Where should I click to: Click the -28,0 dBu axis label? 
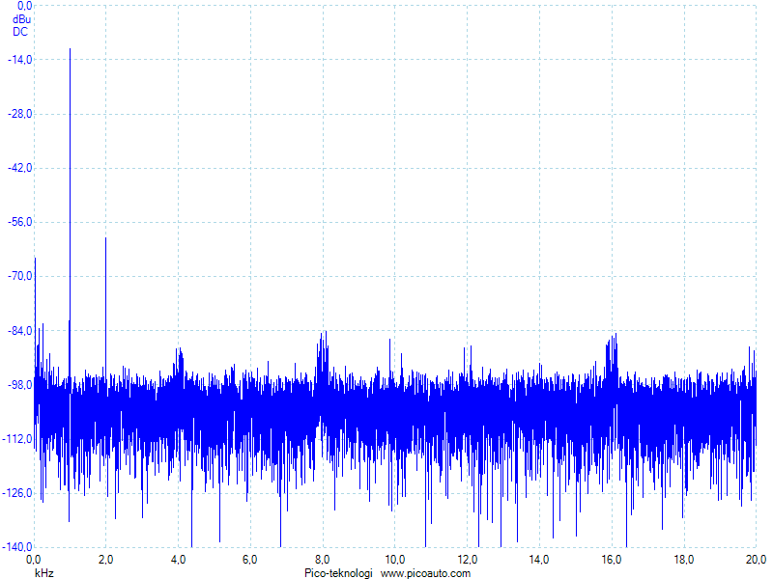pyautogui.click(x=20, y=114)
